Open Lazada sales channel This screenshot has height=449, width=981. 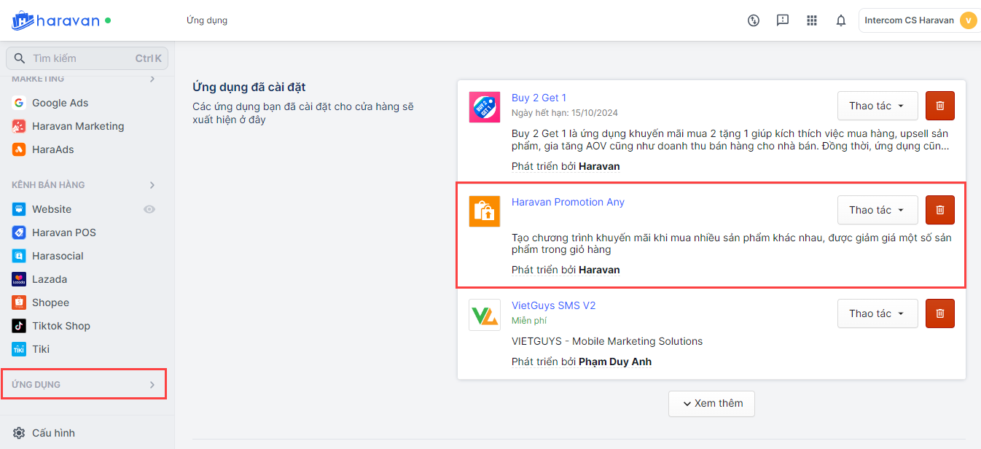pos(50,279)
